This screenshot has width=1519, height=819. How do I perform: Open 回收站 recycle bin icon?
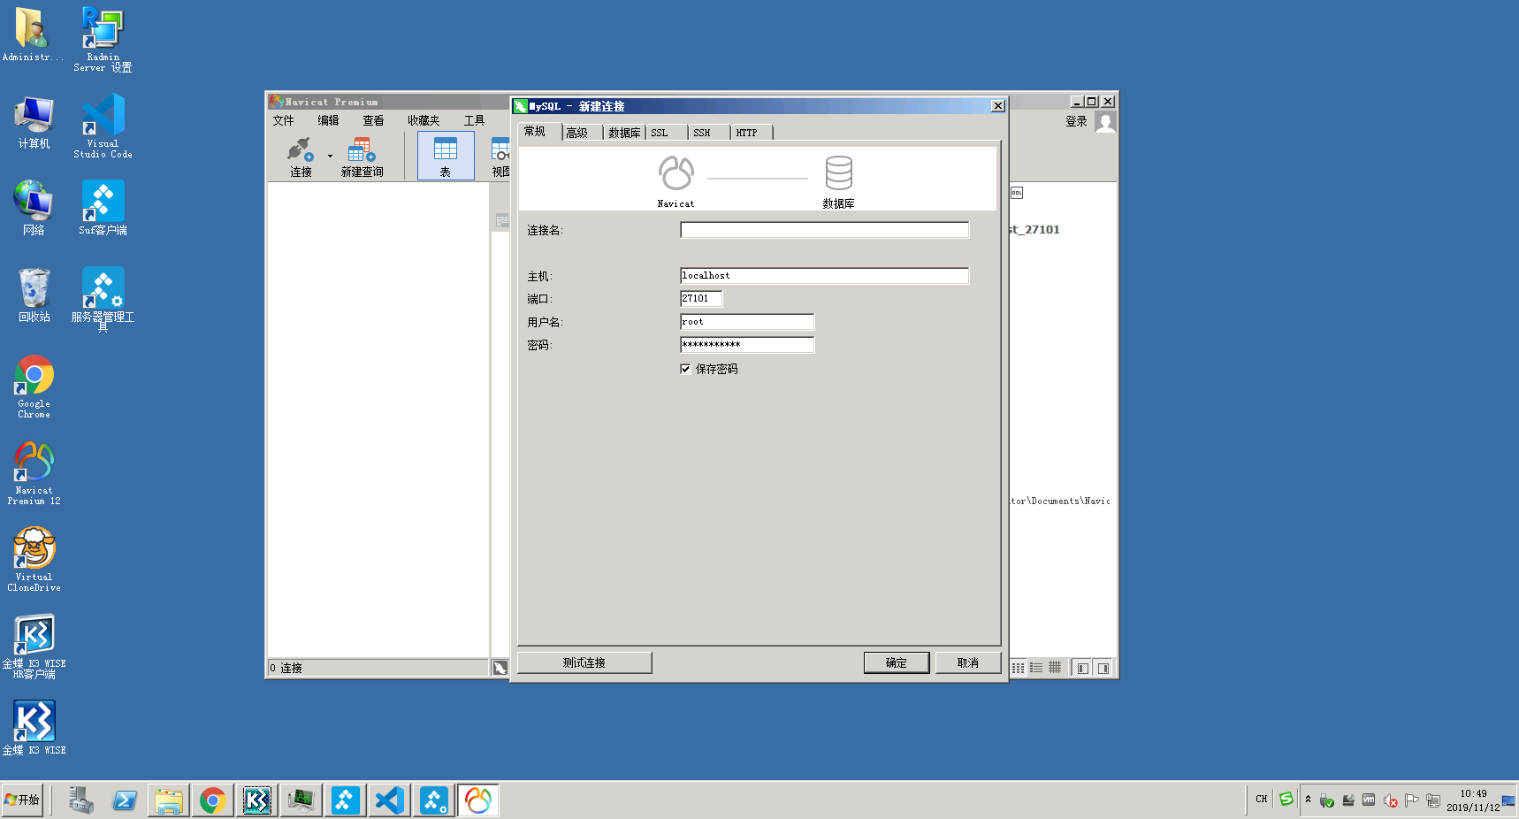click(x=34, y=295)
